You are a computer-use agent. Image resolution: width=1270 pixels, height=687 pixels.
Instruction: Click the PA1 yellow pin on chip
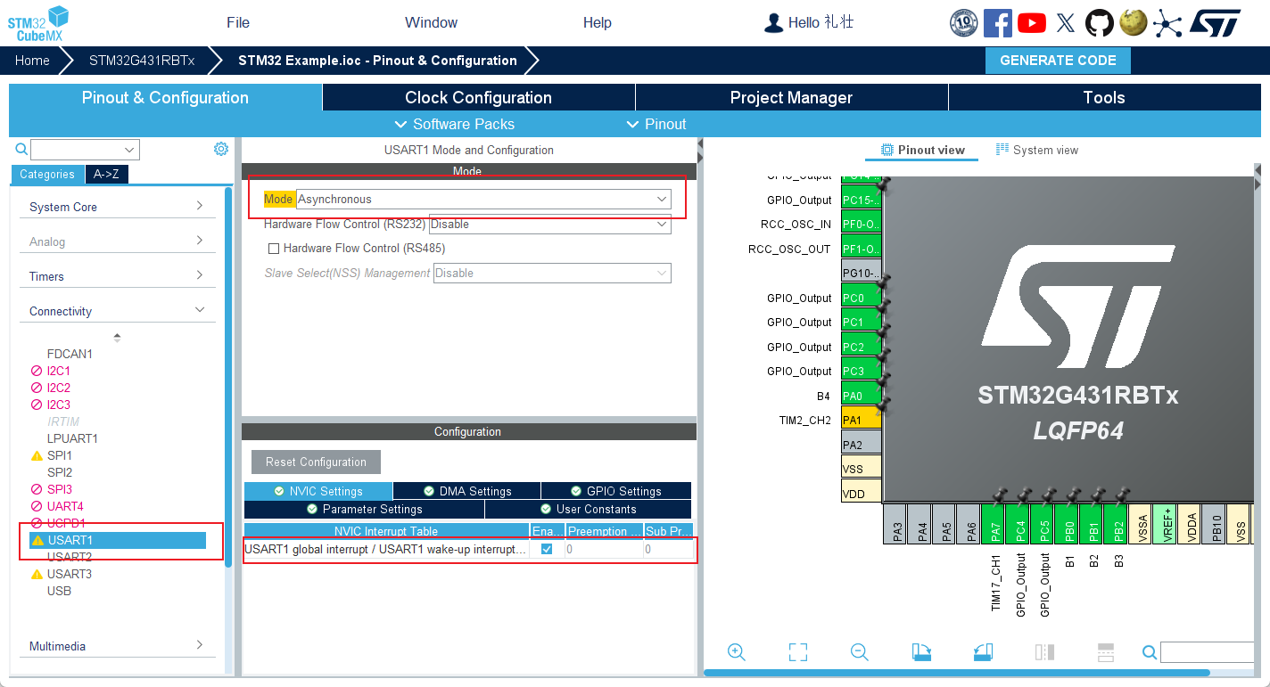pyautogui.click(x=853, y=420)
